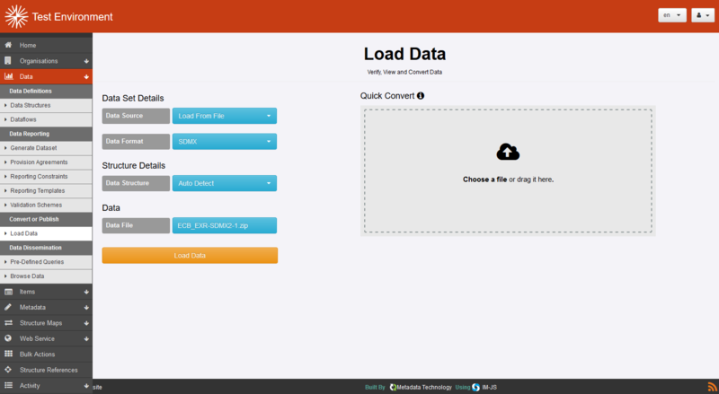Image resolution: width=719 pixels, height=394 pixels.
Task: Click the Bulk Actions grid icon
Action: (x=8, y=354)
